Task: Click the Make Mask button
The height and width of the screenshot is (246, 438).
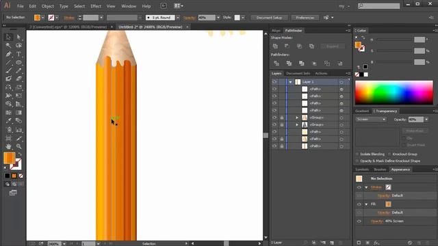Action: (x=415, y=131)
